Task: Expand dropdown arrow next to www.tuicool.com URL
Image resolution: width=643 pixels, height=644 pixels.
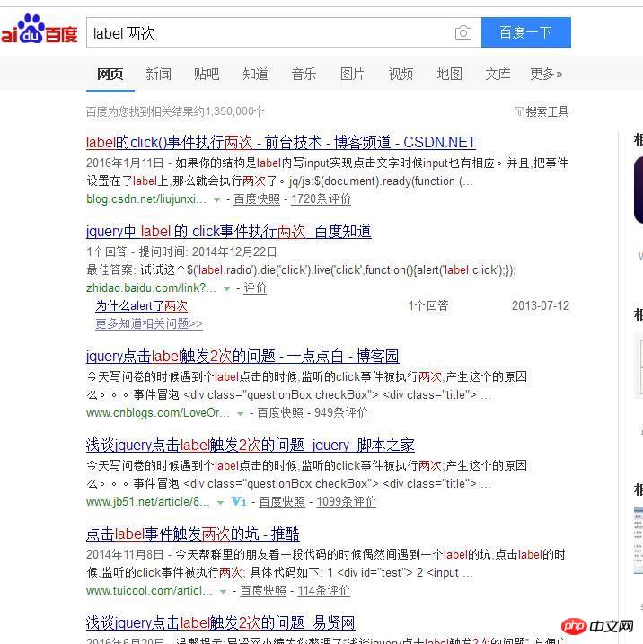Action: [223, 592]
